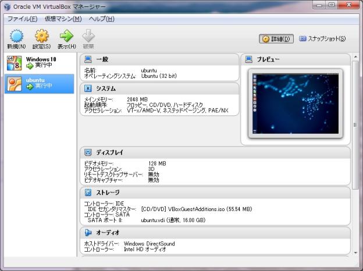This screenshot has width=363, height=271.
Task: Click the 'VT-x/AMD-V' acceleration value text
Action: point(144,110)
